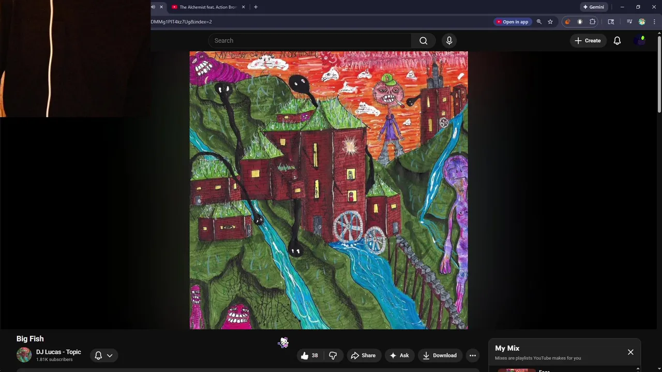This screenshot has height=372, width=662.
Task: Open DJ Lucas - Topic channel avatar
Action: (x=24, y=355)
